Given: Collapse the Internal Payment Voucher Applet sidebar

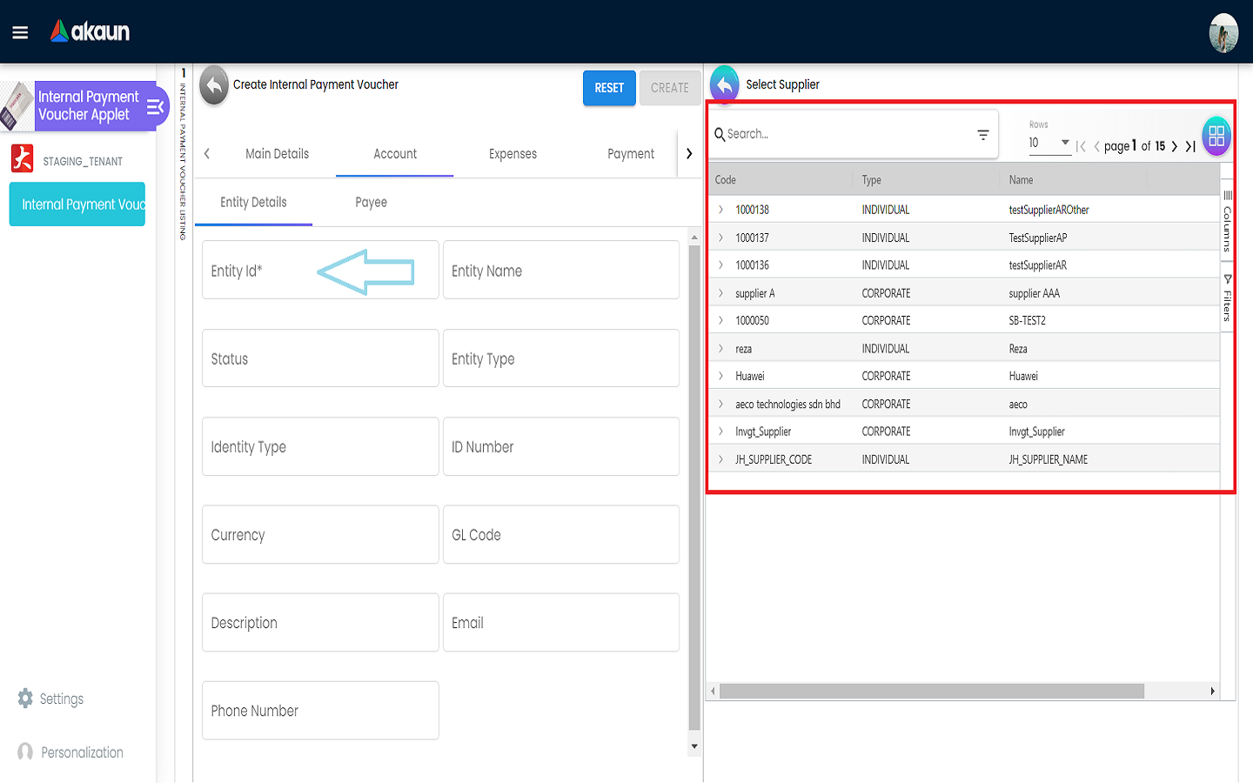Looking at the screenshot, I should coord(155,107).
